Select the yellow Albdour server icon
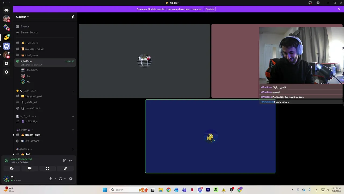This screenshot has height=194, width=344. pos(6,37)
